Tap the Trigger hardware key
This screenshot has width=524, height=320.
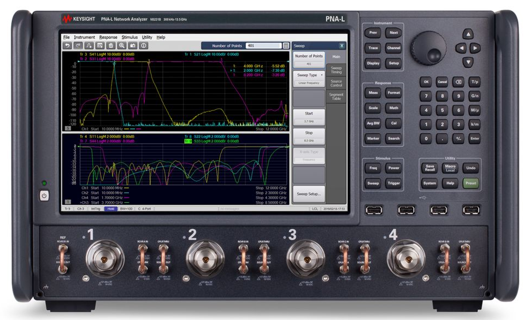(393, 183)
